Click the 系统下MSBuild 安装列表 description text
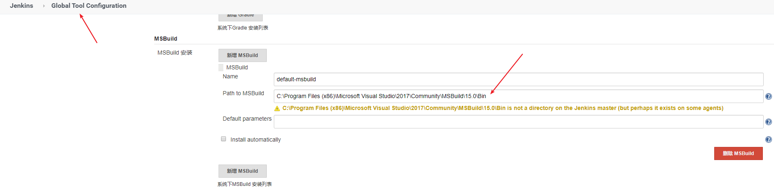The image size is (774, 190). [x=245, y=184]
